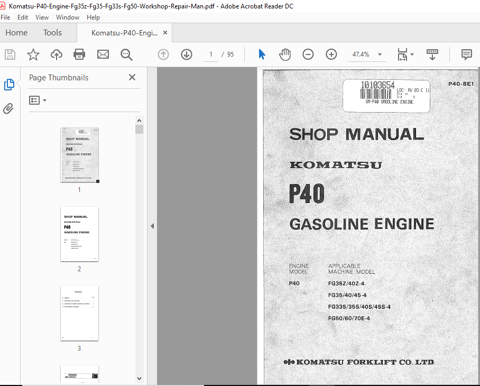Open the View menu
This screenshot has width=480, height=386.
tap(42, 17)
